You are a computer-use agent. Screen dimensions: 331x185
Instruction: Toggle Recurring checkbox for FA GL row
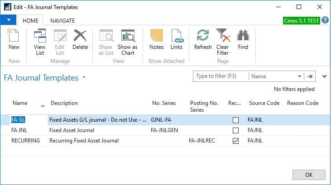pyautogui.click(x=235, y=120)
